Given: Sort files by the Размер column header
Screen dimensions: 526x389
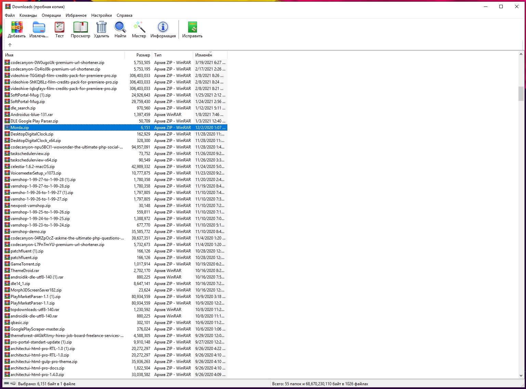Looking at the screenshot, I should point(139,55).
